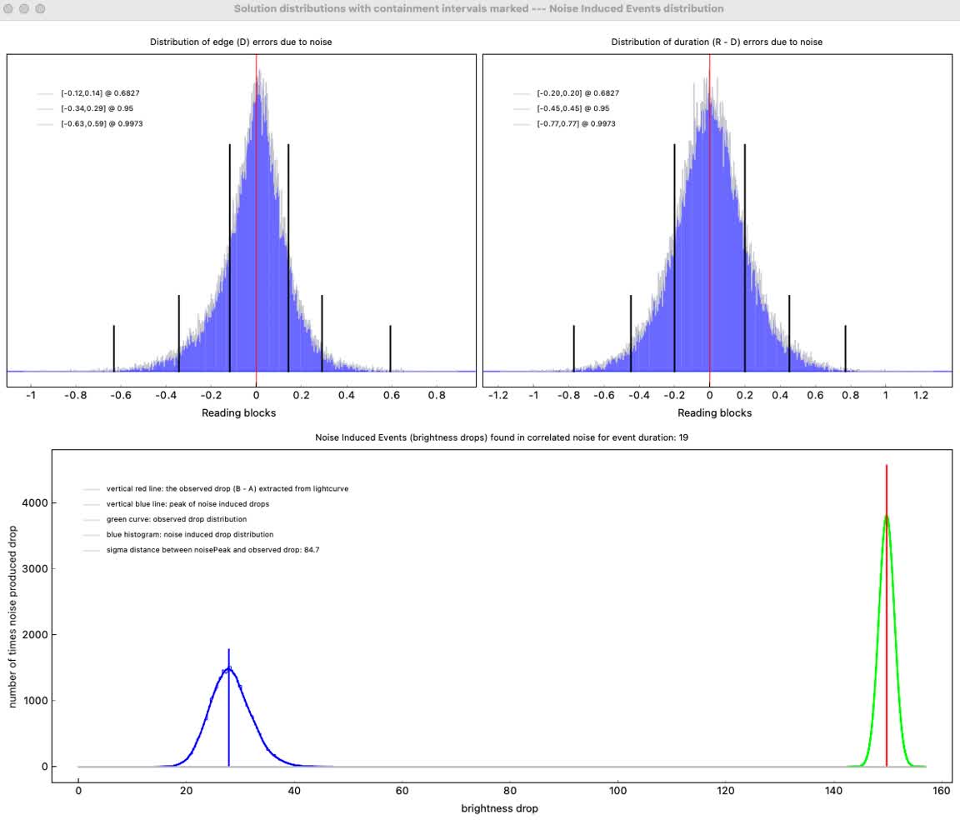Viewport: 960px width, 820px height.
Task: Click legend entry "[-0.45,0.45] @ 0.95"
Action: point(572,108)
